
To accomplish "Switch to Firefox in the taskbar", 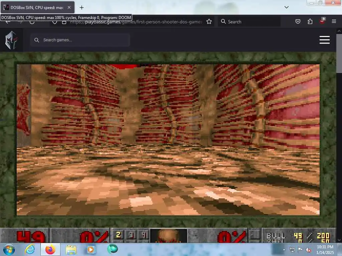I will tap(50, 249).
